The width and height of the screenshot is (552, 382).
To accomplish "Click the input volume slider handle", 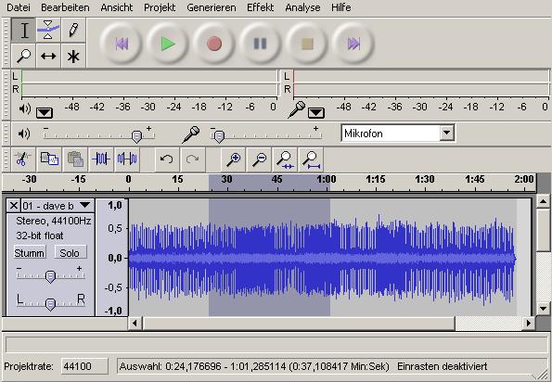I will [x=219, y=136].
